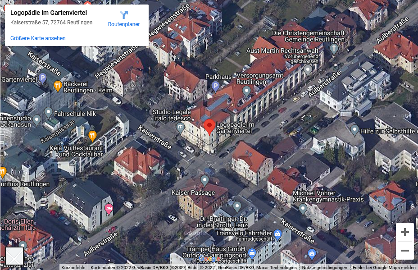418x270 pixels.
Task: Click the Versorgungsamt Reutlingen label
Action: 259,79
